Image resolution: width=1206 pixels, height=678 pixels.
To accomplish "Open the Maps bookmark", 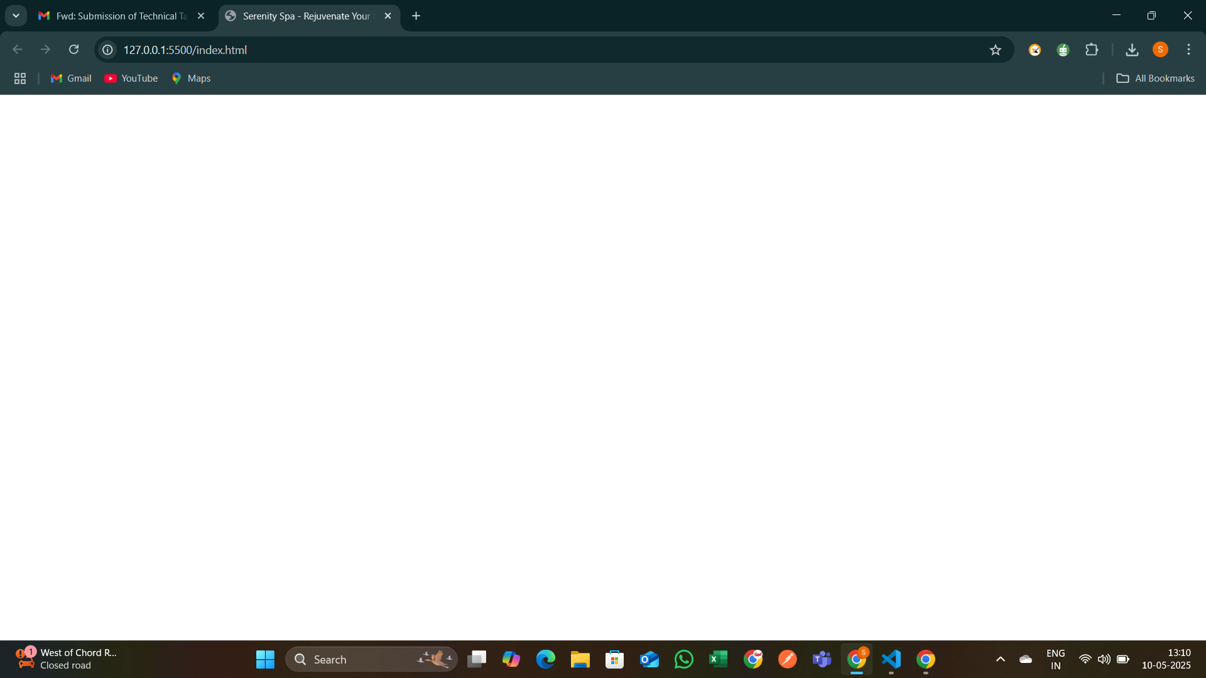I will pyautogui.click(x=191, y=78).
